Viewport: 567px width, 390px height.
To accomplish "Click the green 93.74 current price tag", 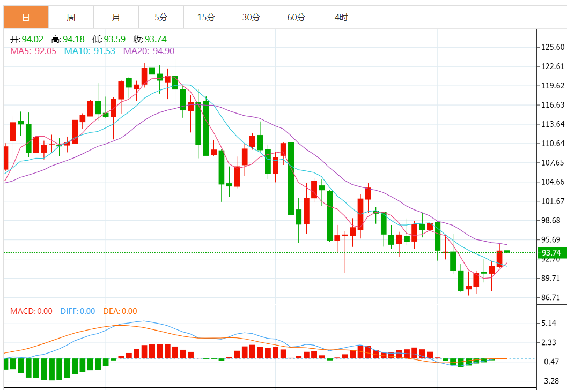I will click(551, 252).
